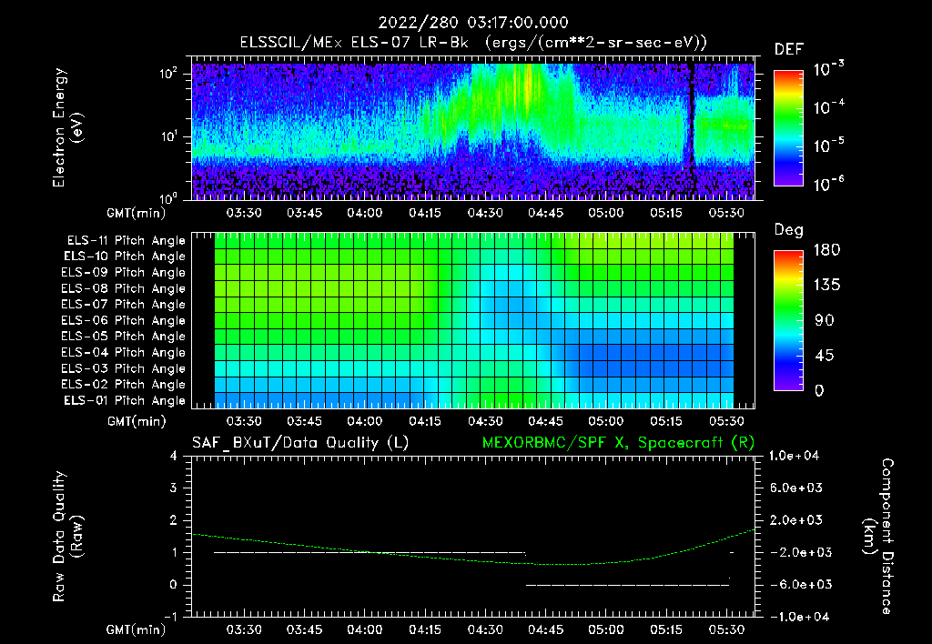Screen dimensions: 932x644
Task: Click the DEF legend title
Action: [789, 50]
